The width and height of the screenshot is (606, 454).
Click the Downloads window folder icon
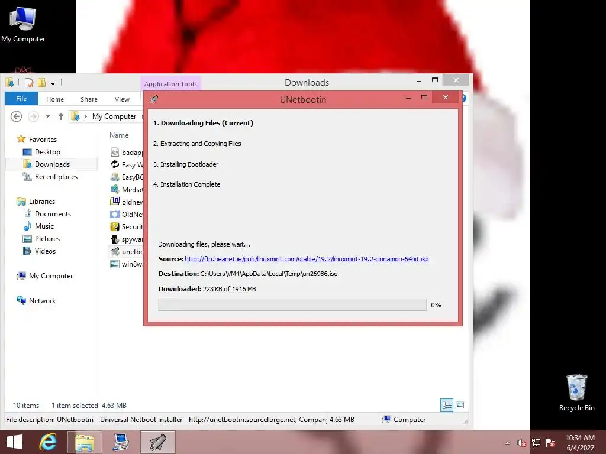click(x=9, y=82)
